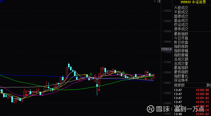Select the tick row showing 16392.98
The image size is (211, 116).
[x=192, y=90]
